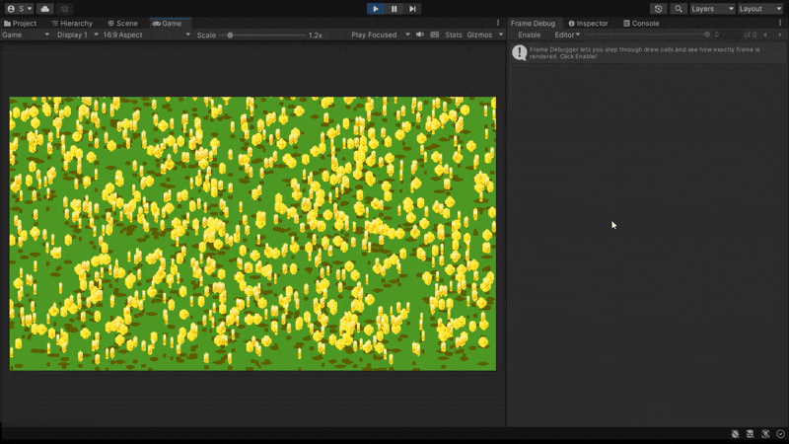This screenshot has height=444, width=789.
Task: Click Enable in the Frame Debugger
Action: point(530,35)
